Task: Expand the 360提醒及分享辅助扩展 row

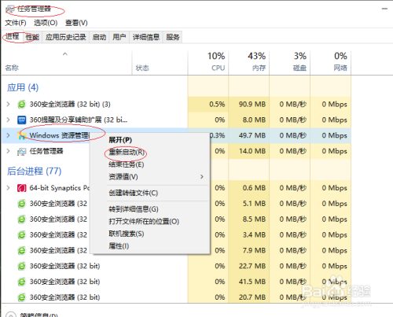Action: tap(8, 120)
